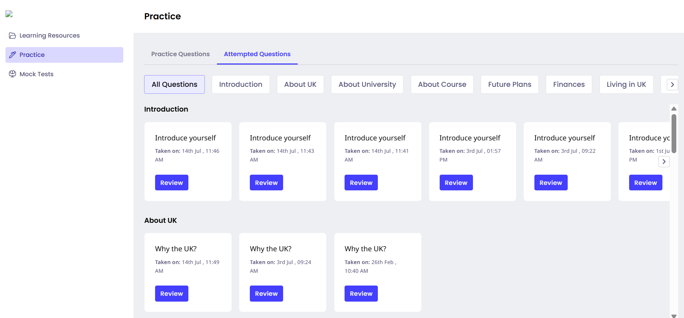Click the vertical scrollbar thumb

[674, 133]
